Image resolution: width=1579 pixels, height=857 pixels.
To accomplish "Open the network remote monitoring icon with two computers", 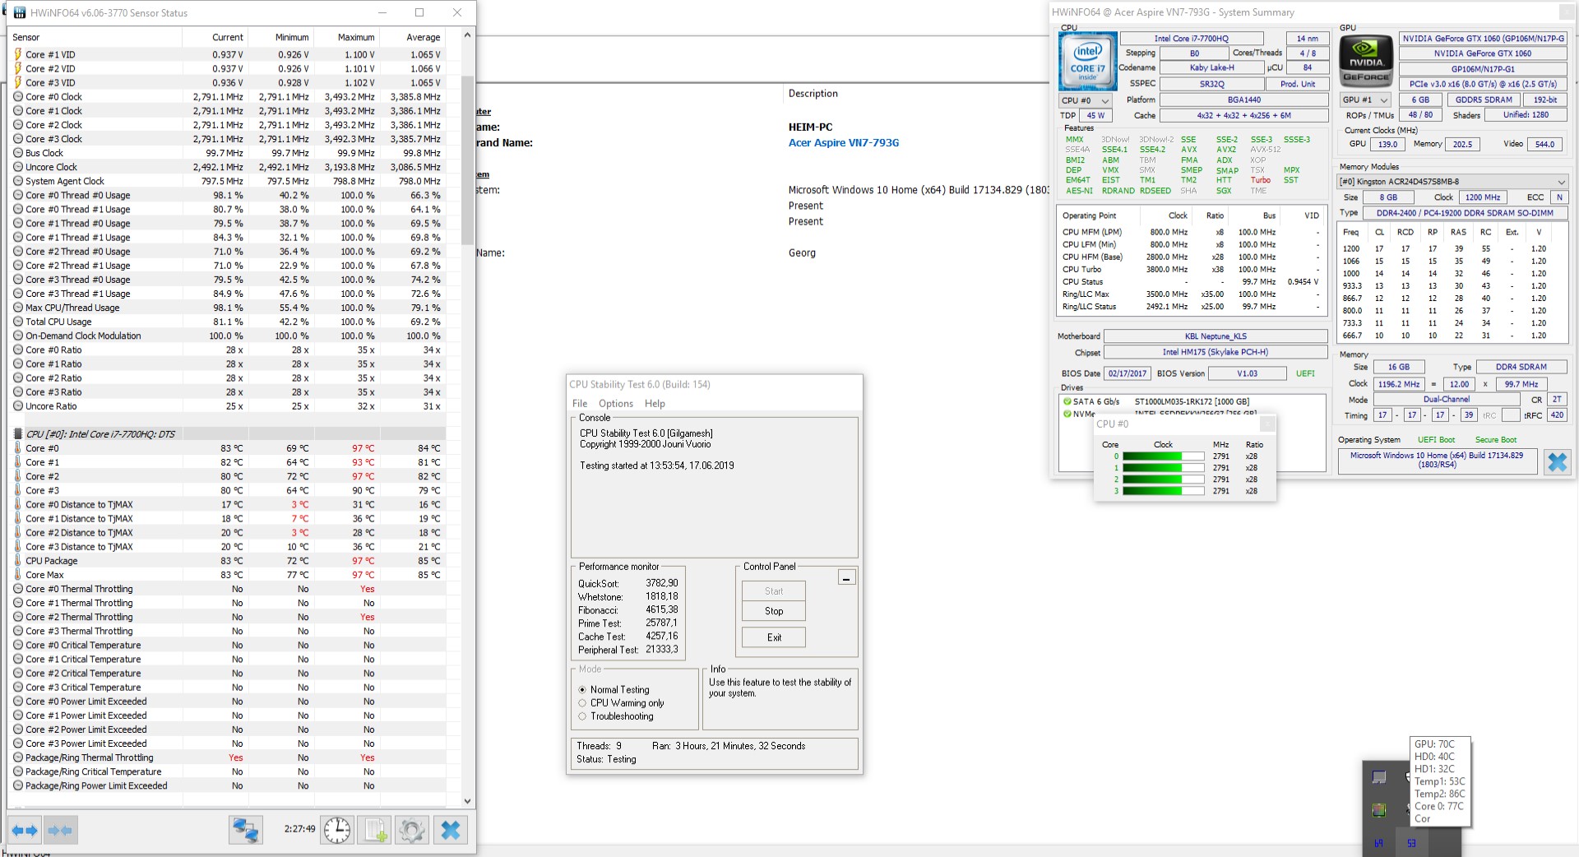I will pyautogui.click(x=245, y=830).
